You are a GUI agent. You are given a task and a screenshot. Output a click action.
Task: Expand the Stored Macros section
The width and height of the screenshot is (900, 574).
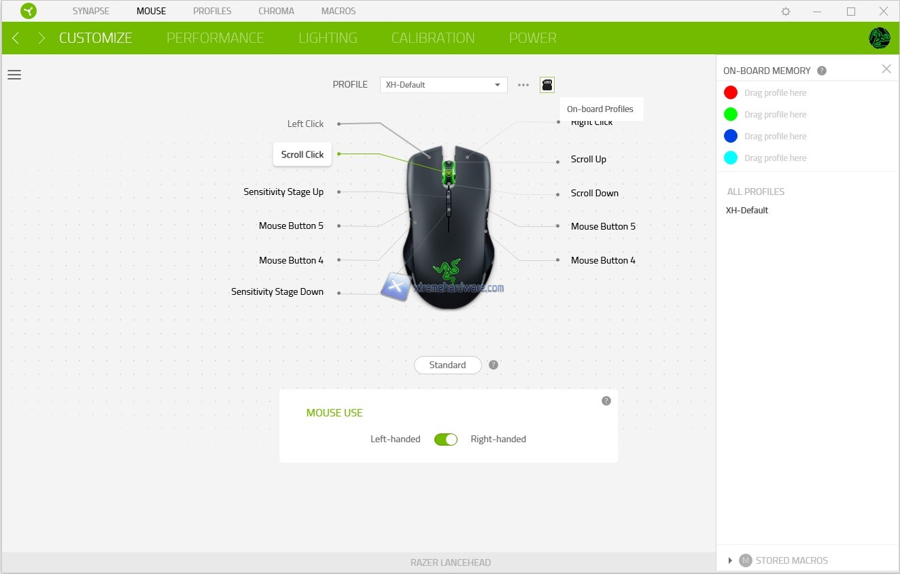[730, 560]
